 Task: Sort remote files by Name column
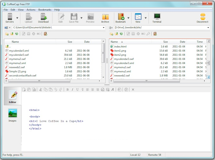click(131, 42)
